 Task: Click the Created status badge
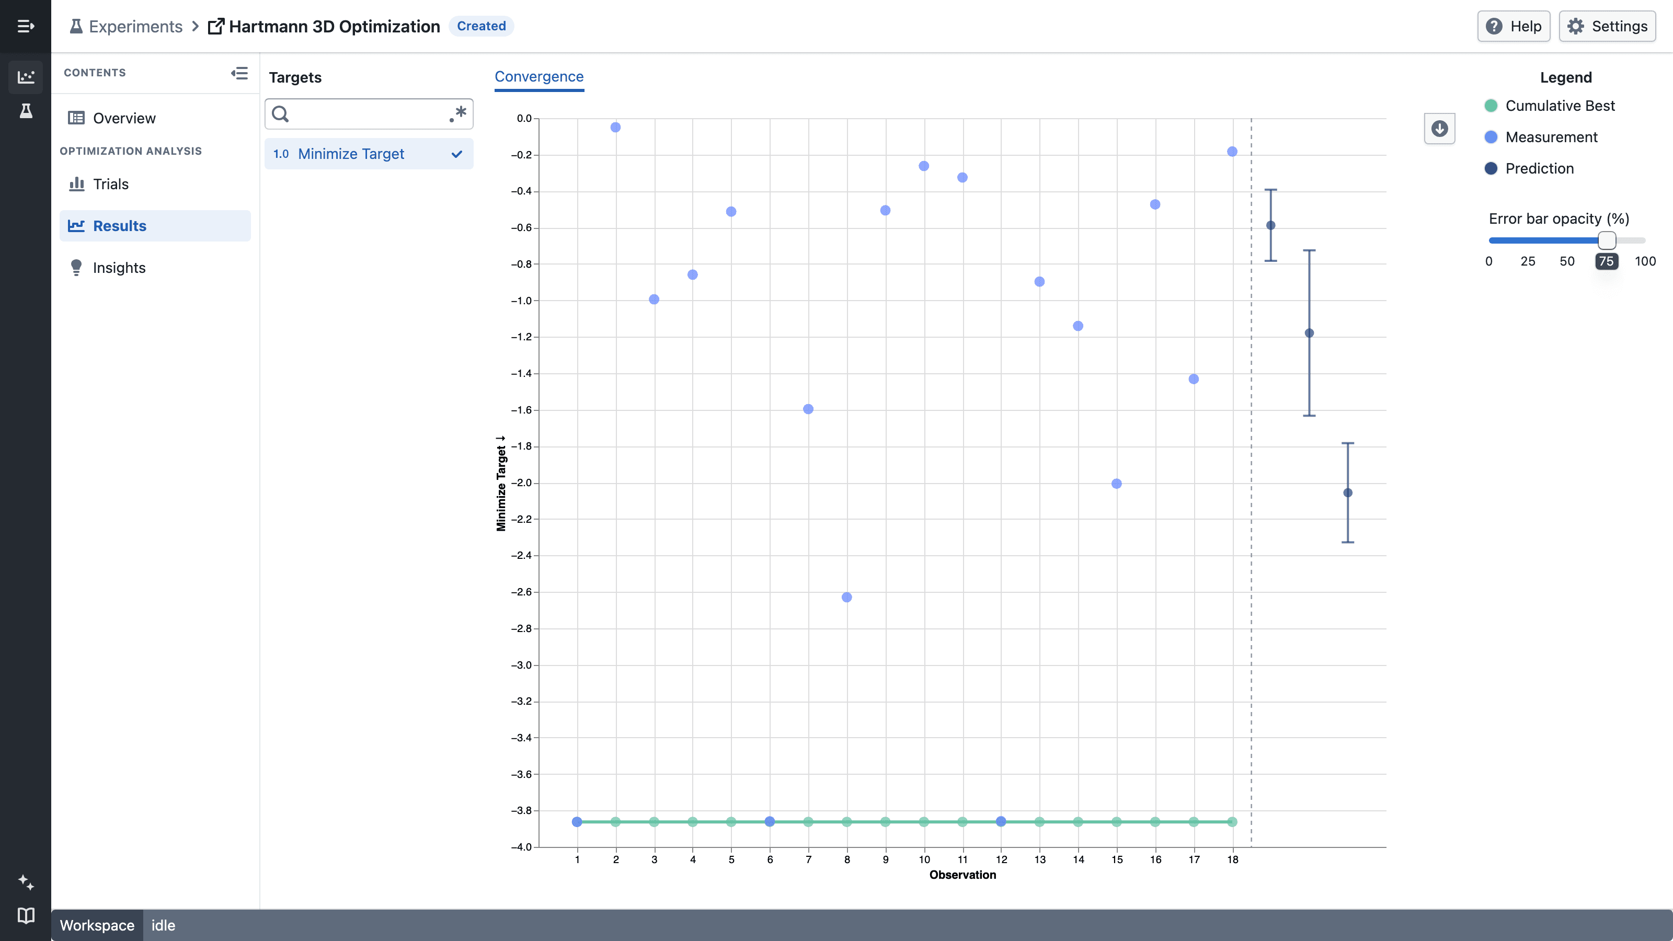coord(480,26)
